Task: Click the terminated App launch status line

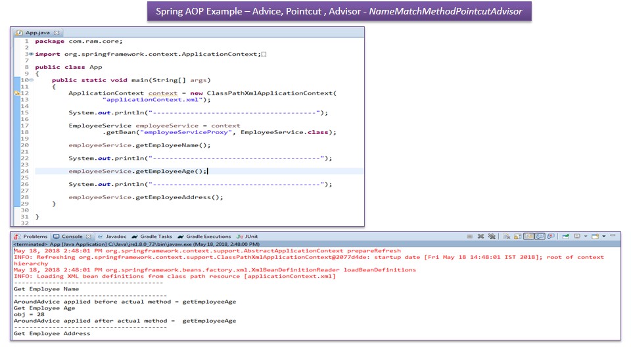Action: pos(137,244)
